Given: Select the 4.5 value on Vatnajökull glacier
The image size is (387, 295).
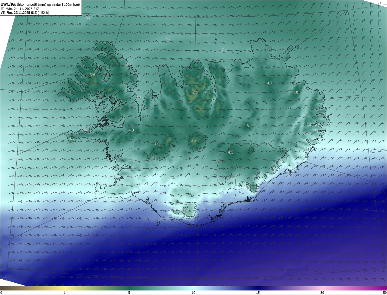Looking at the screenshot, I should point(230,152).
